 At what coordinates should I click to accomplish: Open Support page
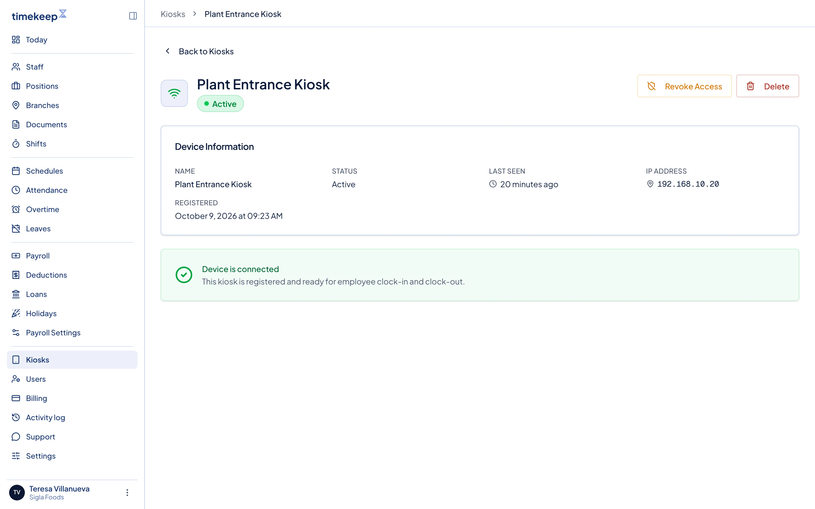[72, 437]
